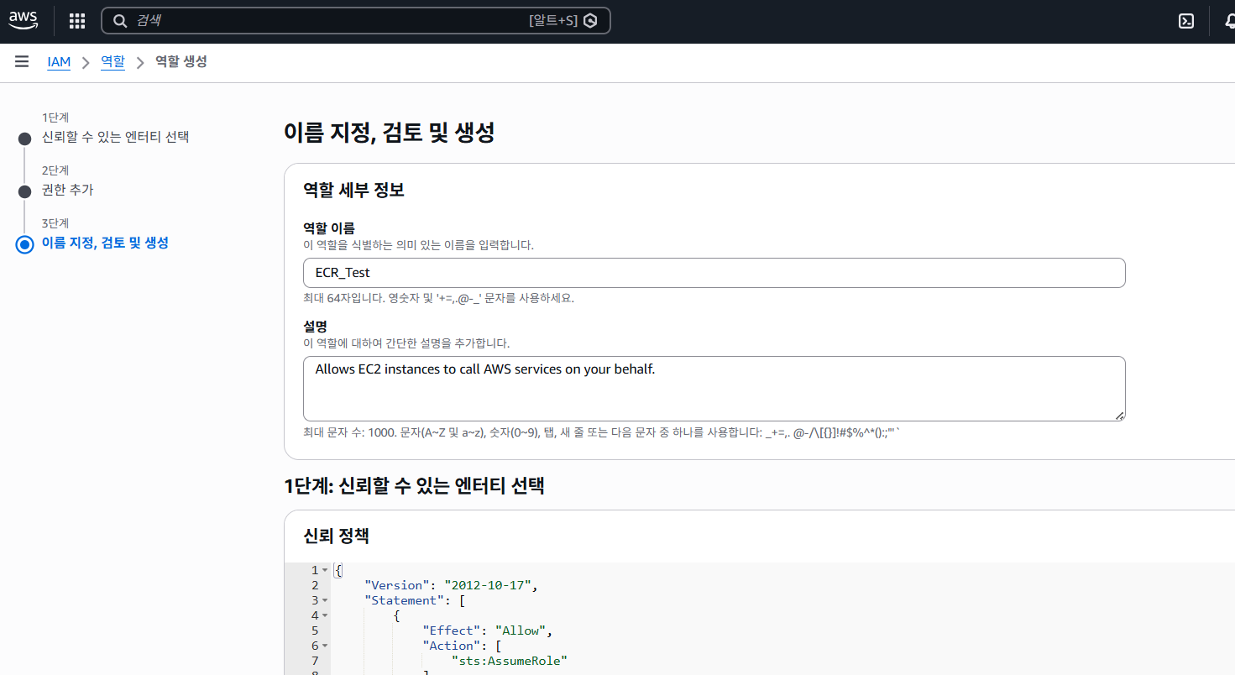Click the 1단계: 신뢰할 수 있는 엔터티 선택 heading
The height and width of the screenshot is (675, 1235).
415,485
